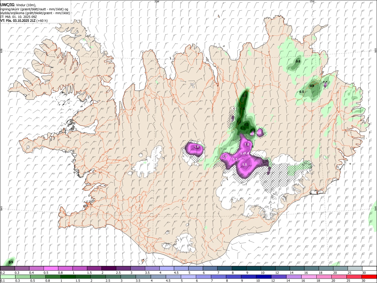Pick lower legend swatch between 2.5 and 3
Screen dimensions: 377x283
click(x=113, y=277)
